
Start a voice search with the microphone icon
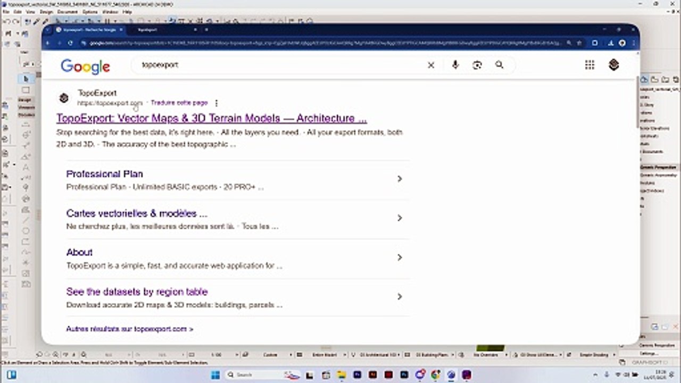(455, 65)
